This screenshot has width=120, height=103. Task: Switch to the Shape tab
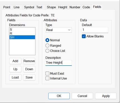(51, 7)
